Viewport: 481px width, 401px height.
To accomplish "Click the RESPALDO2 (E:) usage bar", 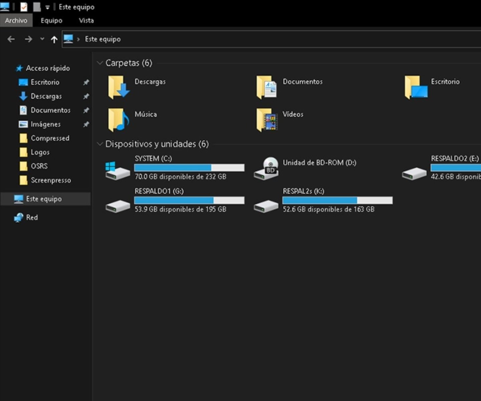I will click(456, 168).
